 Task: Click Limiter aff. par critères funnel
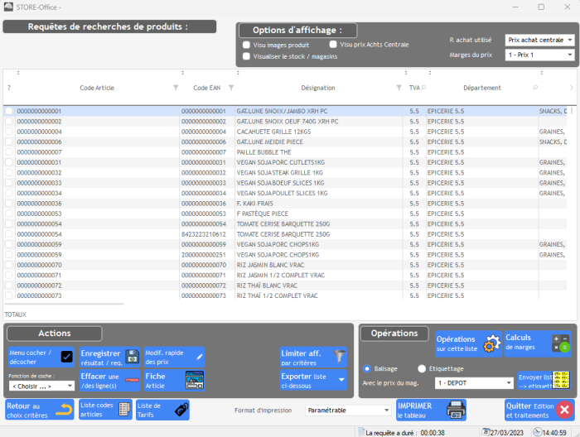click(314, 357)
